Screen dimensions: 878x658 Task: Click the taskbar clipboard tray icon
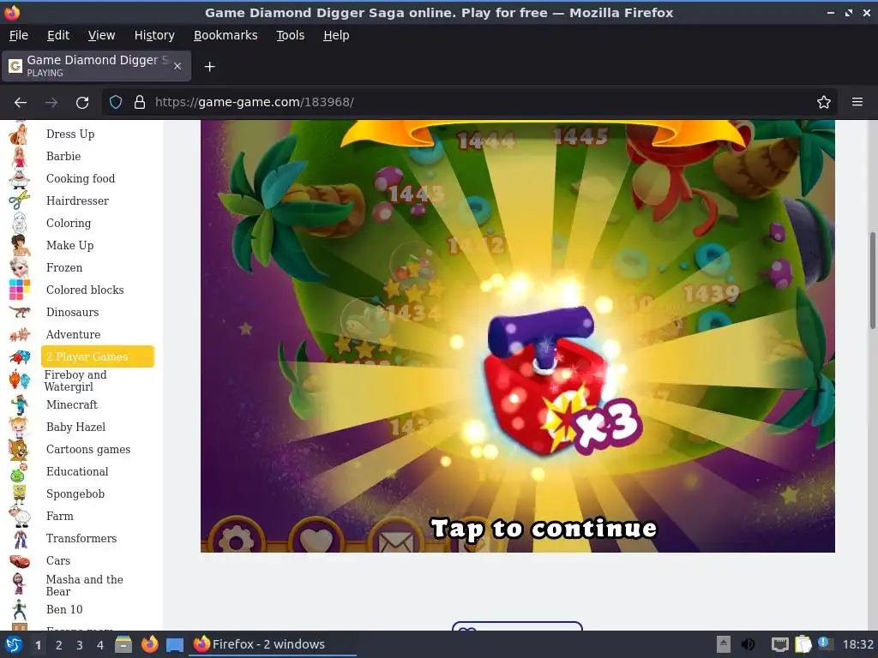[803, 644]
